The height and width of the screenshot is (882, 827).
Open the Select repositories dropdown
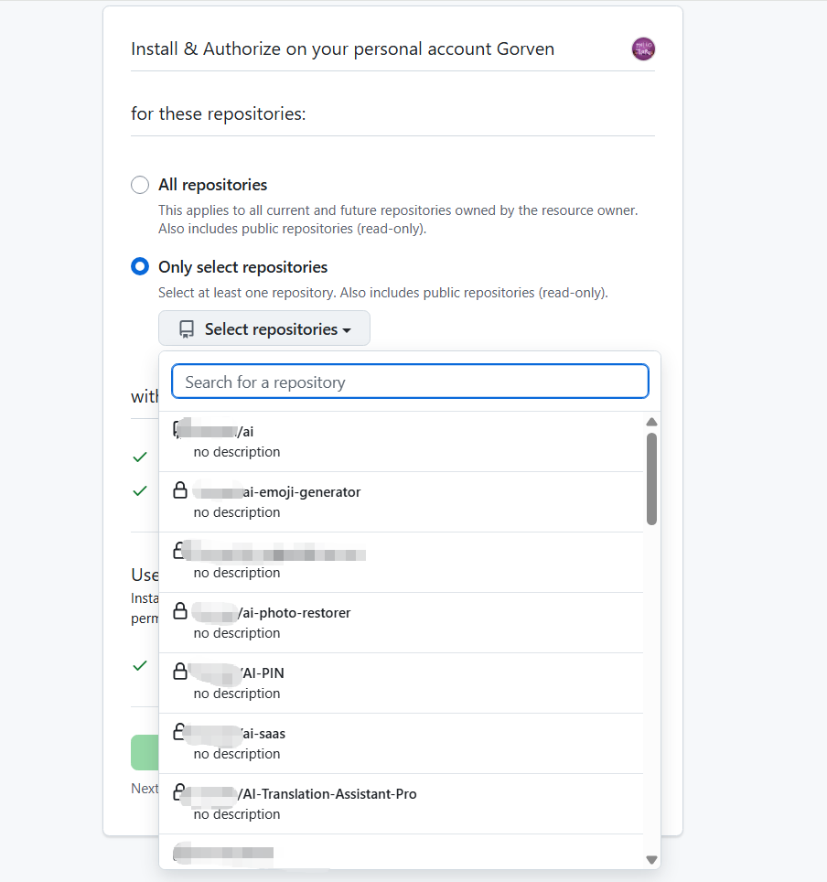[264, 329]
